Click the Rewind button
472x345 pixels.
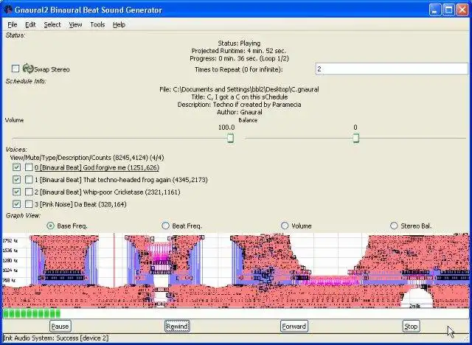coord(177,327)
